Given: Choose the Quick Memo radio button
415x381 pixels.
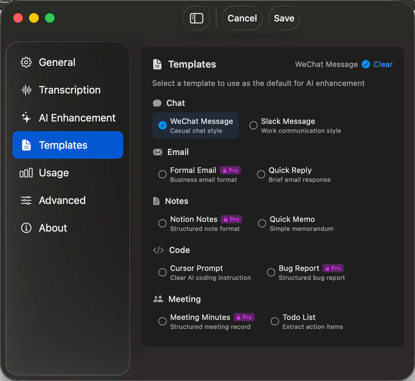Looking at the screenshot, I should [x=262, y=223].
